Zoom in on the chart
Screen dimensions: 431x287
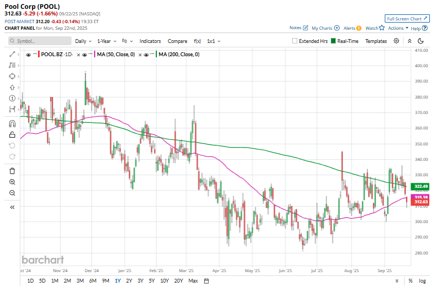12,182
